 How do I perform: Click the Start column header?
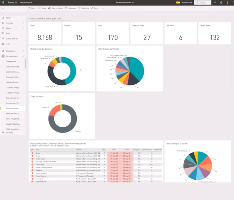114,150
